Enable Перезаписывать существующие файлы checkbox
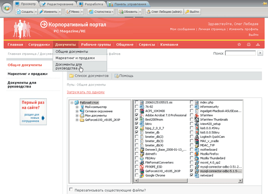 (71, 190)
